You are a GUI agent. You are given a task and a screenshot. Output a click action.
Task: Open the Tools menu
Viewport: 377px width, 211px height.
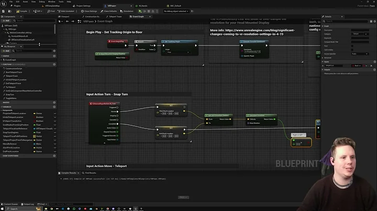click(x=61, y=2)
